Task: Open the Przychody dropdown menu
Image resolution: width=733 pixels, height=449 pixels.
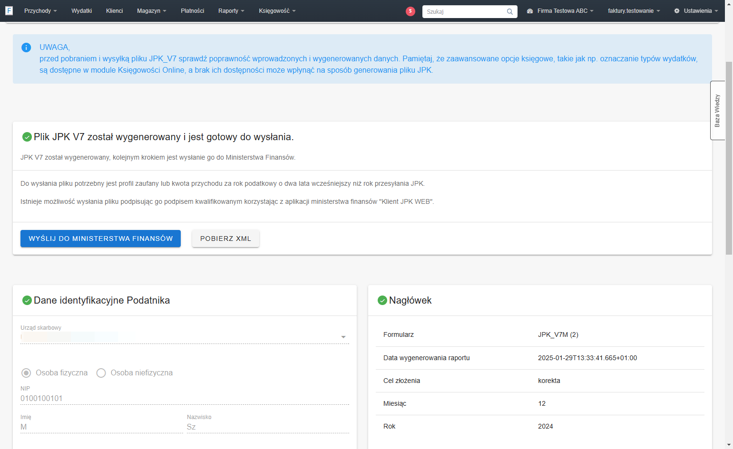Action: pyautogui.click(x=40, y=11)
